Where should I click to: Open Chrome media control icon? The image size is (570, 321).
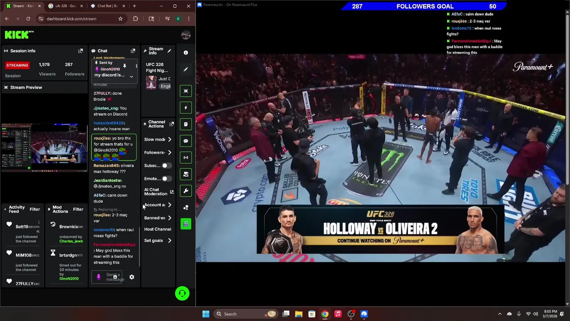pyautogui.click(x=167, y=19)
